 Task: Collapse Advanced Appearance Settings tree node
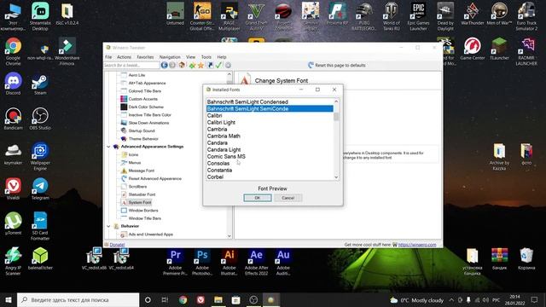pos(108,147)
